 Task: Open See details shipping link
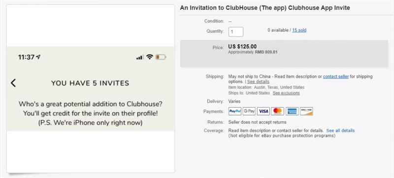click(x=258, y=82)
